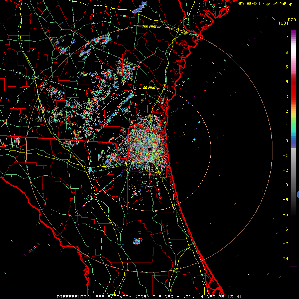This screenshot has height=299, width=299.
Task: Click the ZDR color scale bar
Action: point(293,148)
